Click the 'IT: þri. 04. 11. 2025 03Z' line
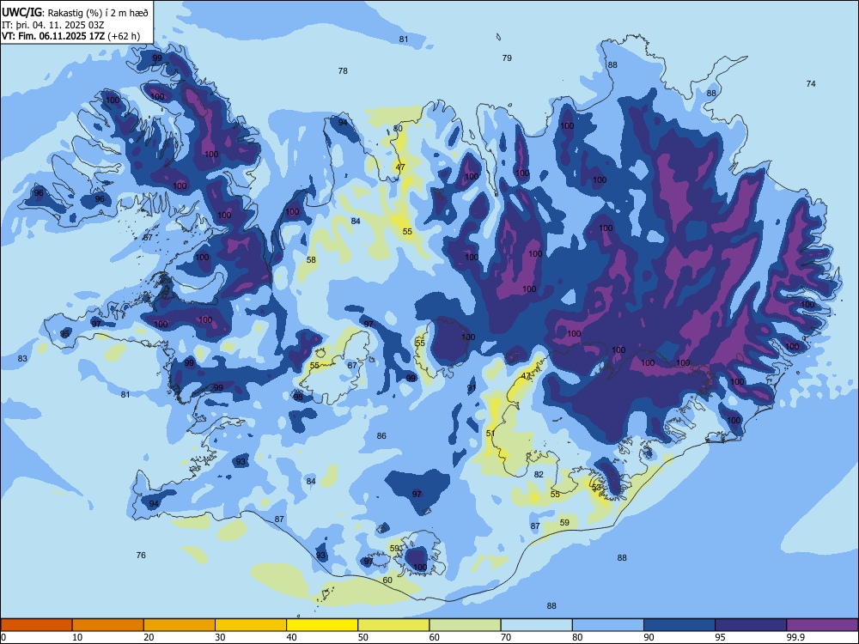The width and height of the screenshot is (859, 644). point(53,25)
